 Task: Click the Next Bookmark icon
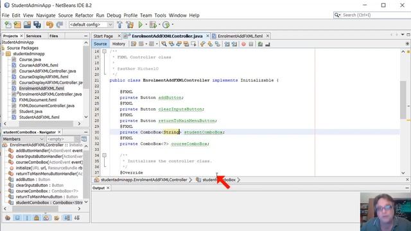point(210,44)
